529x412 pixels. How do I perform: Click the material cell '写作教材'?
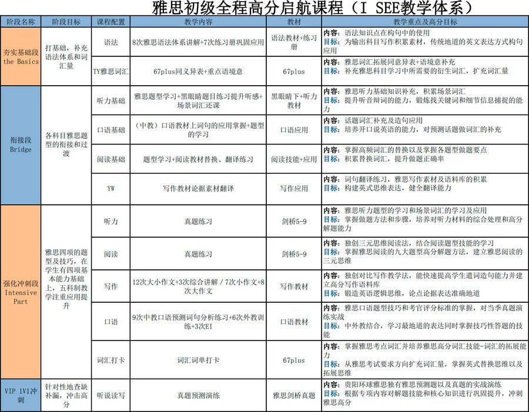point(294,286)
